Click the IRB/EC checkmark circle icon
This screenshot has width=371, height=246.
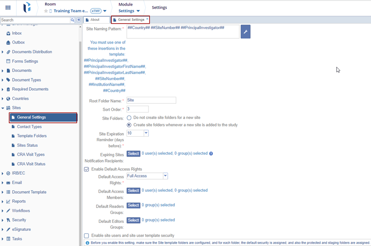tap(8, 173)
